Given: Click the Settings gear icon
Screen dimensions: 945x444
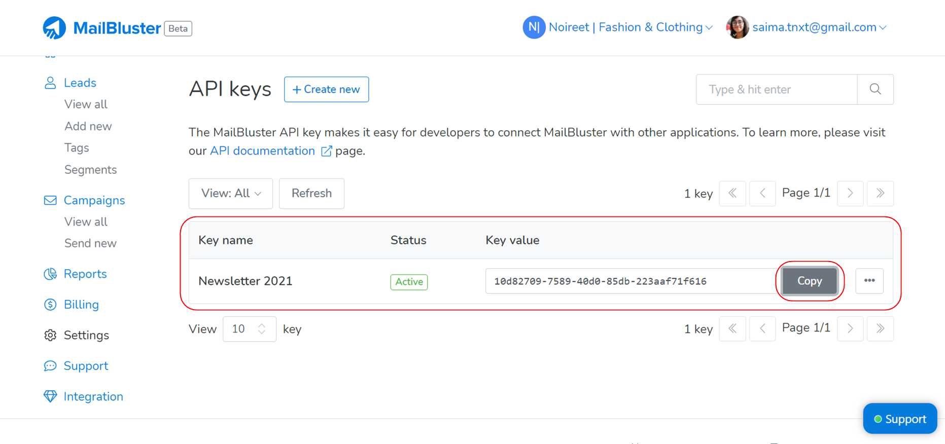Looking at the screenshot, I should coord(50,335).
